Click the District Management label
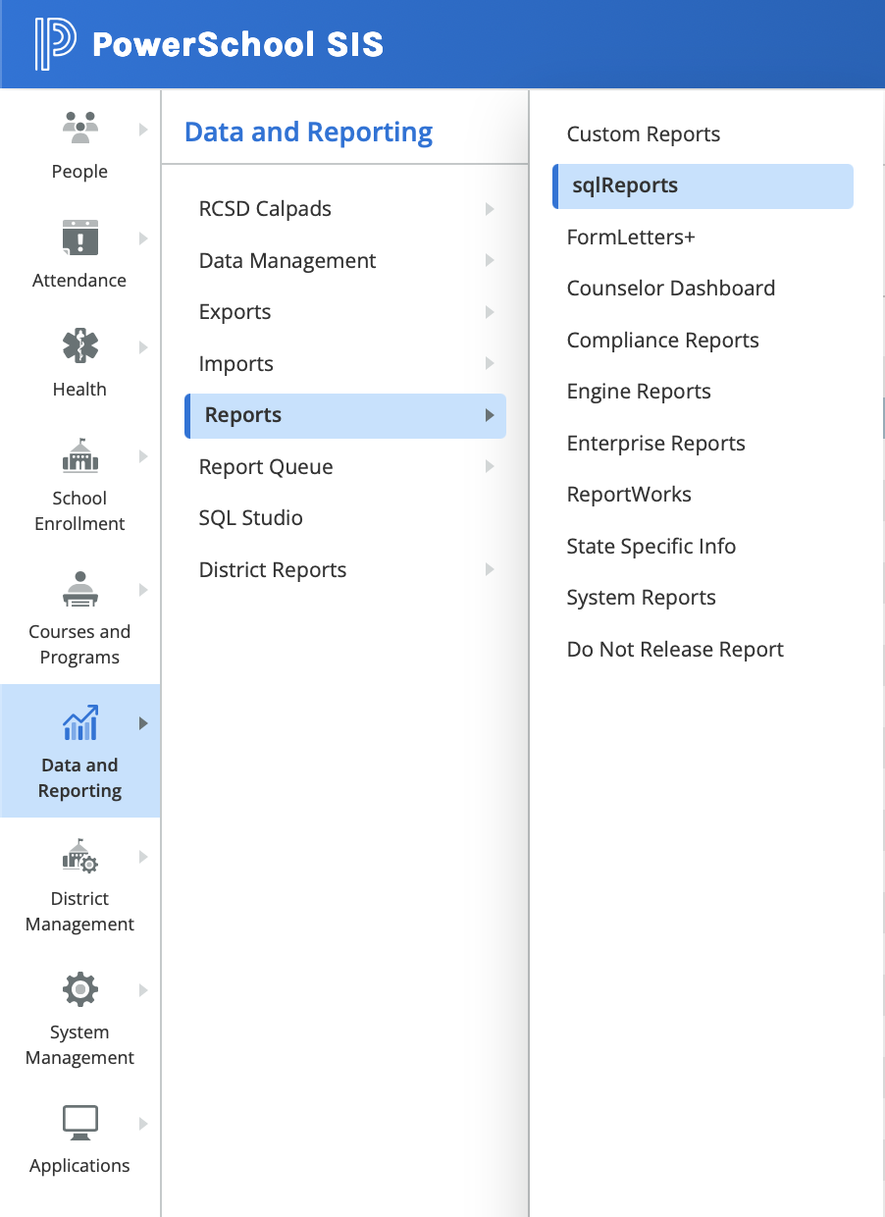The image size is (885, 1217). 79,912
